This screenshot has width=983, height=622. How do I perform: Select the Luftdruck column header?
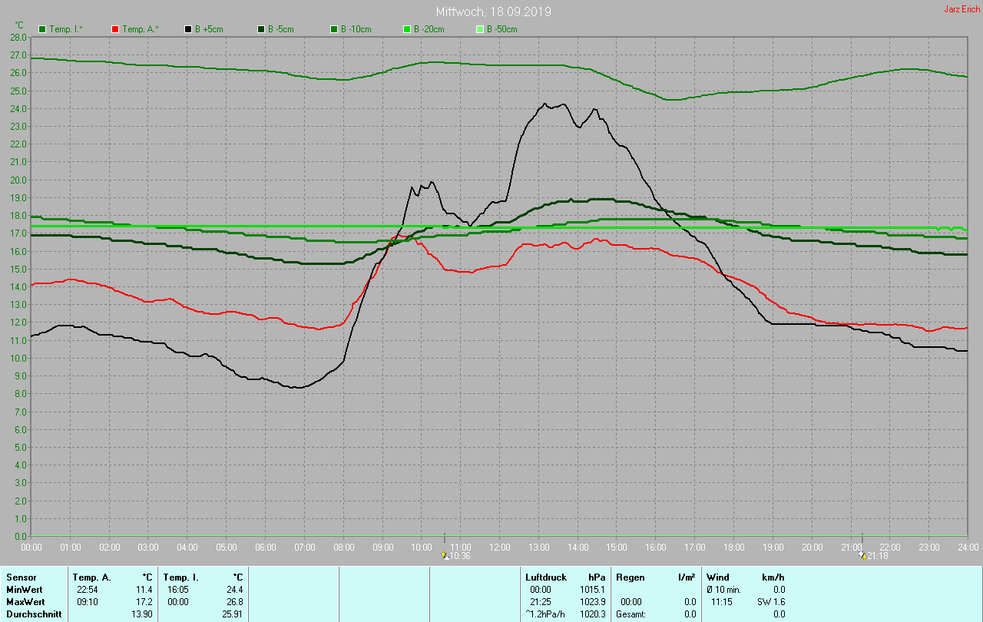point(545,577)
